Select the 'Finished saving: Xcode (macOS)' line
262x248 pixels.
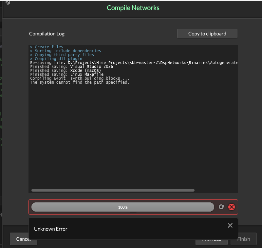point(65,71)
